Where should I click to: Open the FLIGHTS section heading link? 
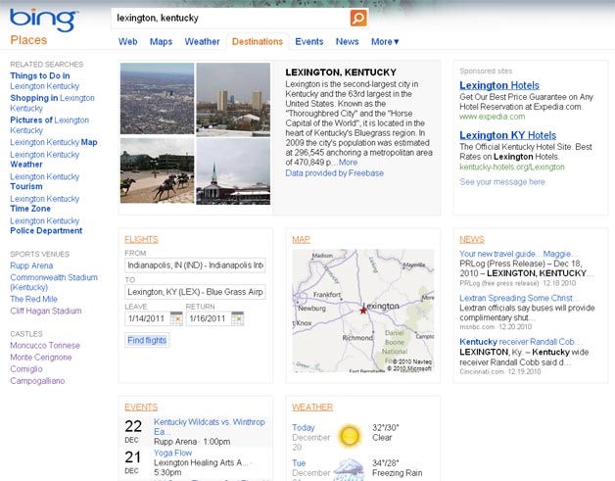[141, 239]
